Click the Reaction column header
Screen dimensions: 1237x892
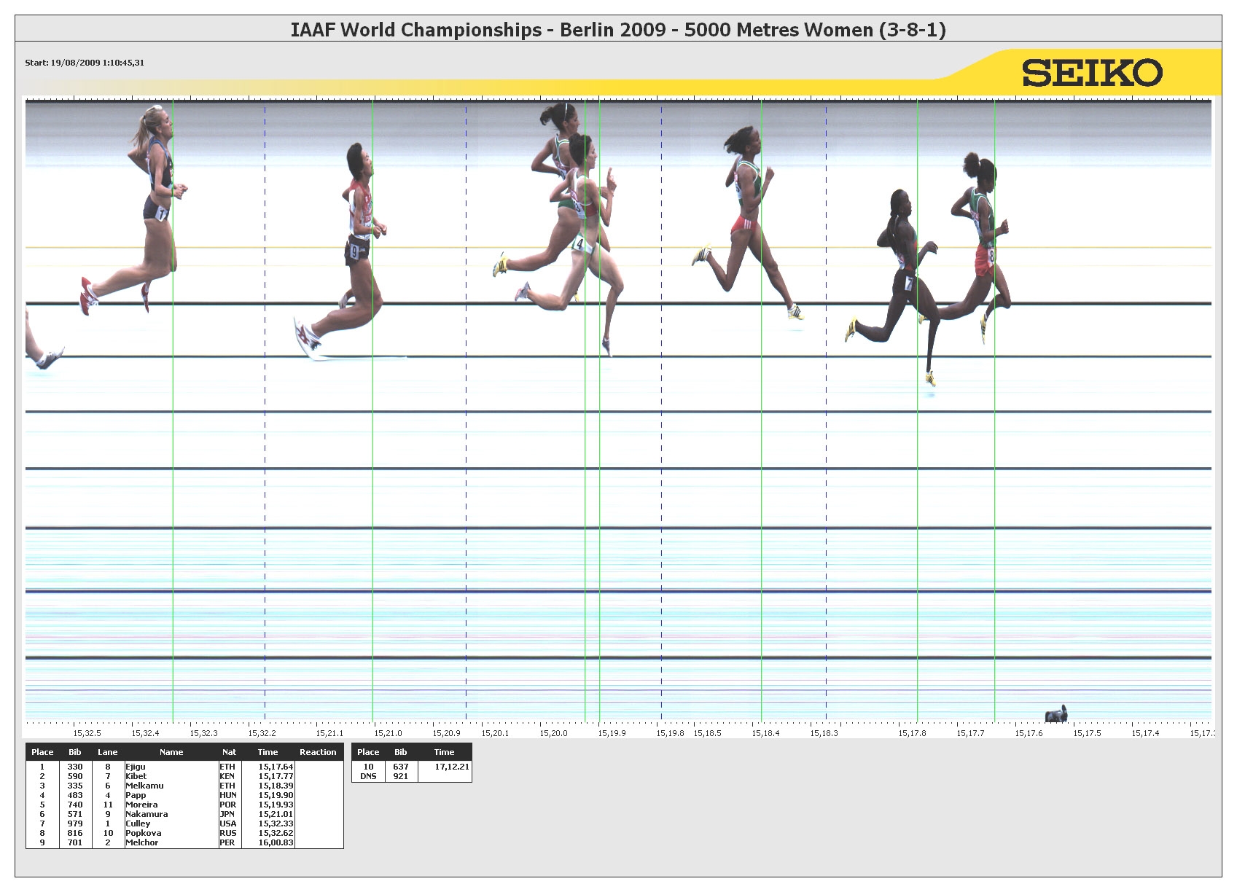(319, 752)
